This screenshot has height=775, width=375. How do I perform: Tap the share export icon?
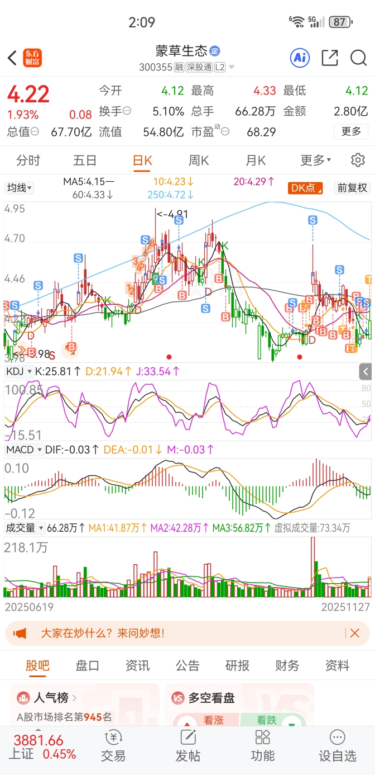coord(330,58)
